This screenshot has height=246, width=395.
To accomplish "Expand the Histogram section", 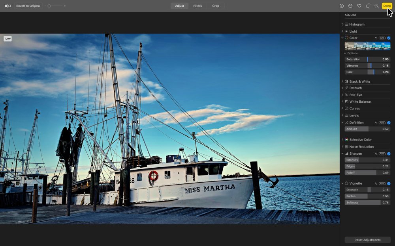I will point(342,24).
